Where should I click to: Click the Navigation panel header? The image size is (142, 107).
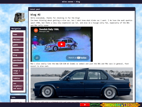pos(18,29)
